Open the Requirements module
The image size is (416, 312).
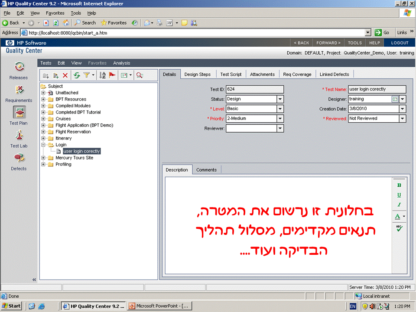[19, 94]
